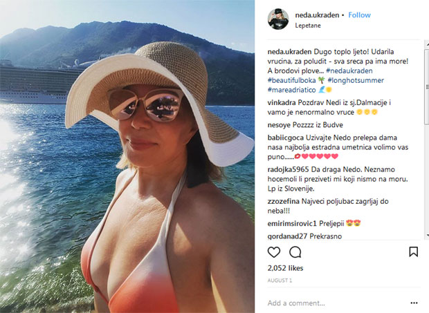
Task: Open the AUGUST 1 post date link
Action: point(280,281)
